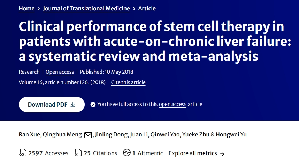Click the eye icon beside Accesses count

[23, 153]
